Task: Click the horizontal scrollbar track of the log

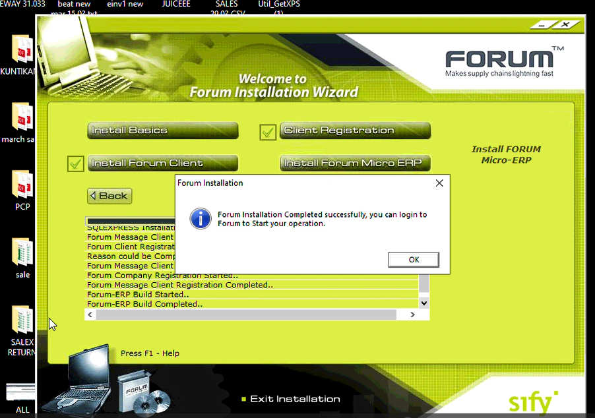Action: [x=246, y=314]
